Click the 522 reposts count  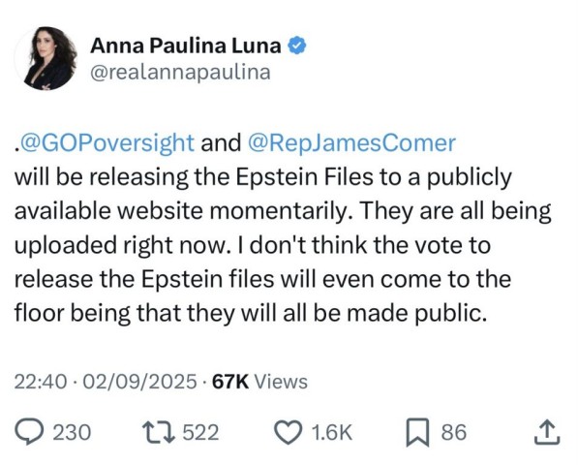[x=201, y=432]
